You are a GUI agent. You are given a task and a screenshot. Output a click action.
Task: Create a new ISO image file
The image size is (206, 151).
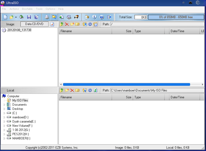point(5,17)
